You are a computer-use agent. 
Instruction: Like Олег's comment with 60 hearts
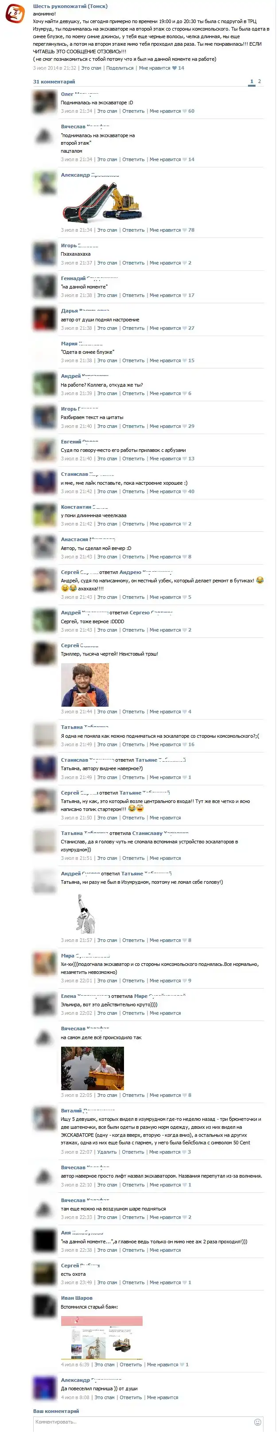(x=185, y=111)
